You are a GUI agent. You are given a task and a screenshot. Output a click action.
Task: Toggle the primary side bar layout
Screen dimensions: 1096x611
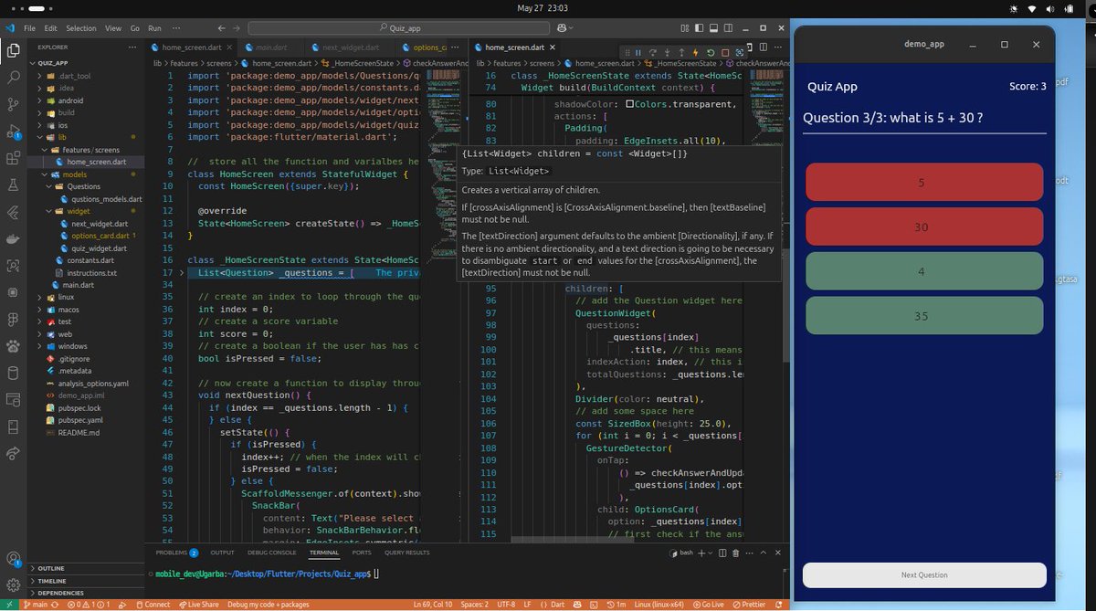[700, 28]
